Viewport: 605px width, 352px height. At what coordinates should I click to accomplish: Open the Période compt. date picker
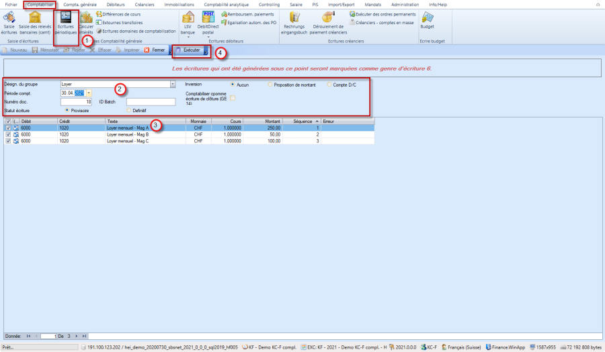point(89,93)
